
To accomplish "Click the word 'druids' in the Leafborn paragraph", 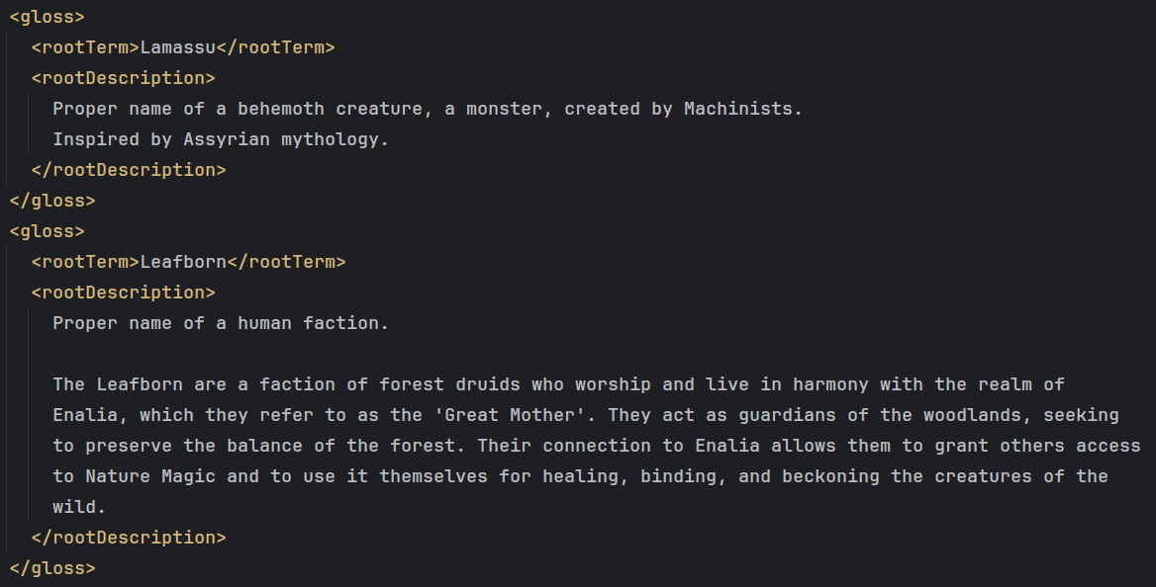I will [x=488, y=384].
